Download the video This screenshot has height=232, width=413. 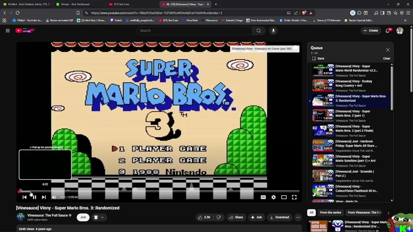279,217
